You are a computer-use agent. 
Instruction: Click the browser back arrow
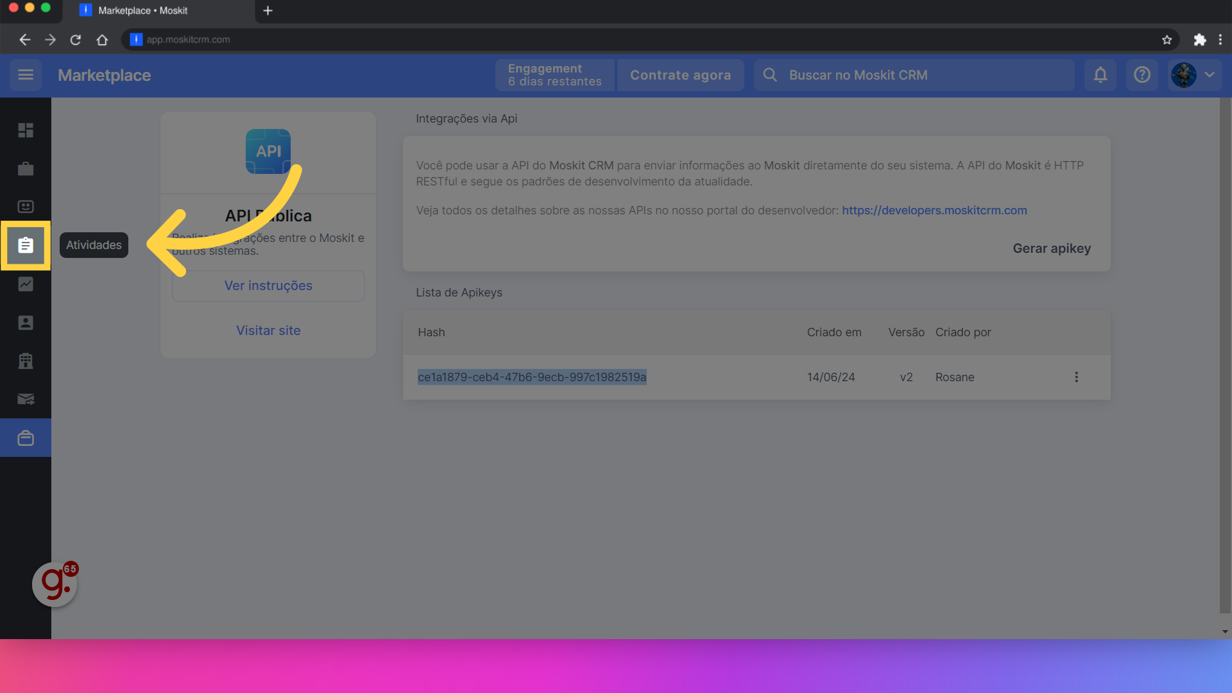click(x=24, y=40)
